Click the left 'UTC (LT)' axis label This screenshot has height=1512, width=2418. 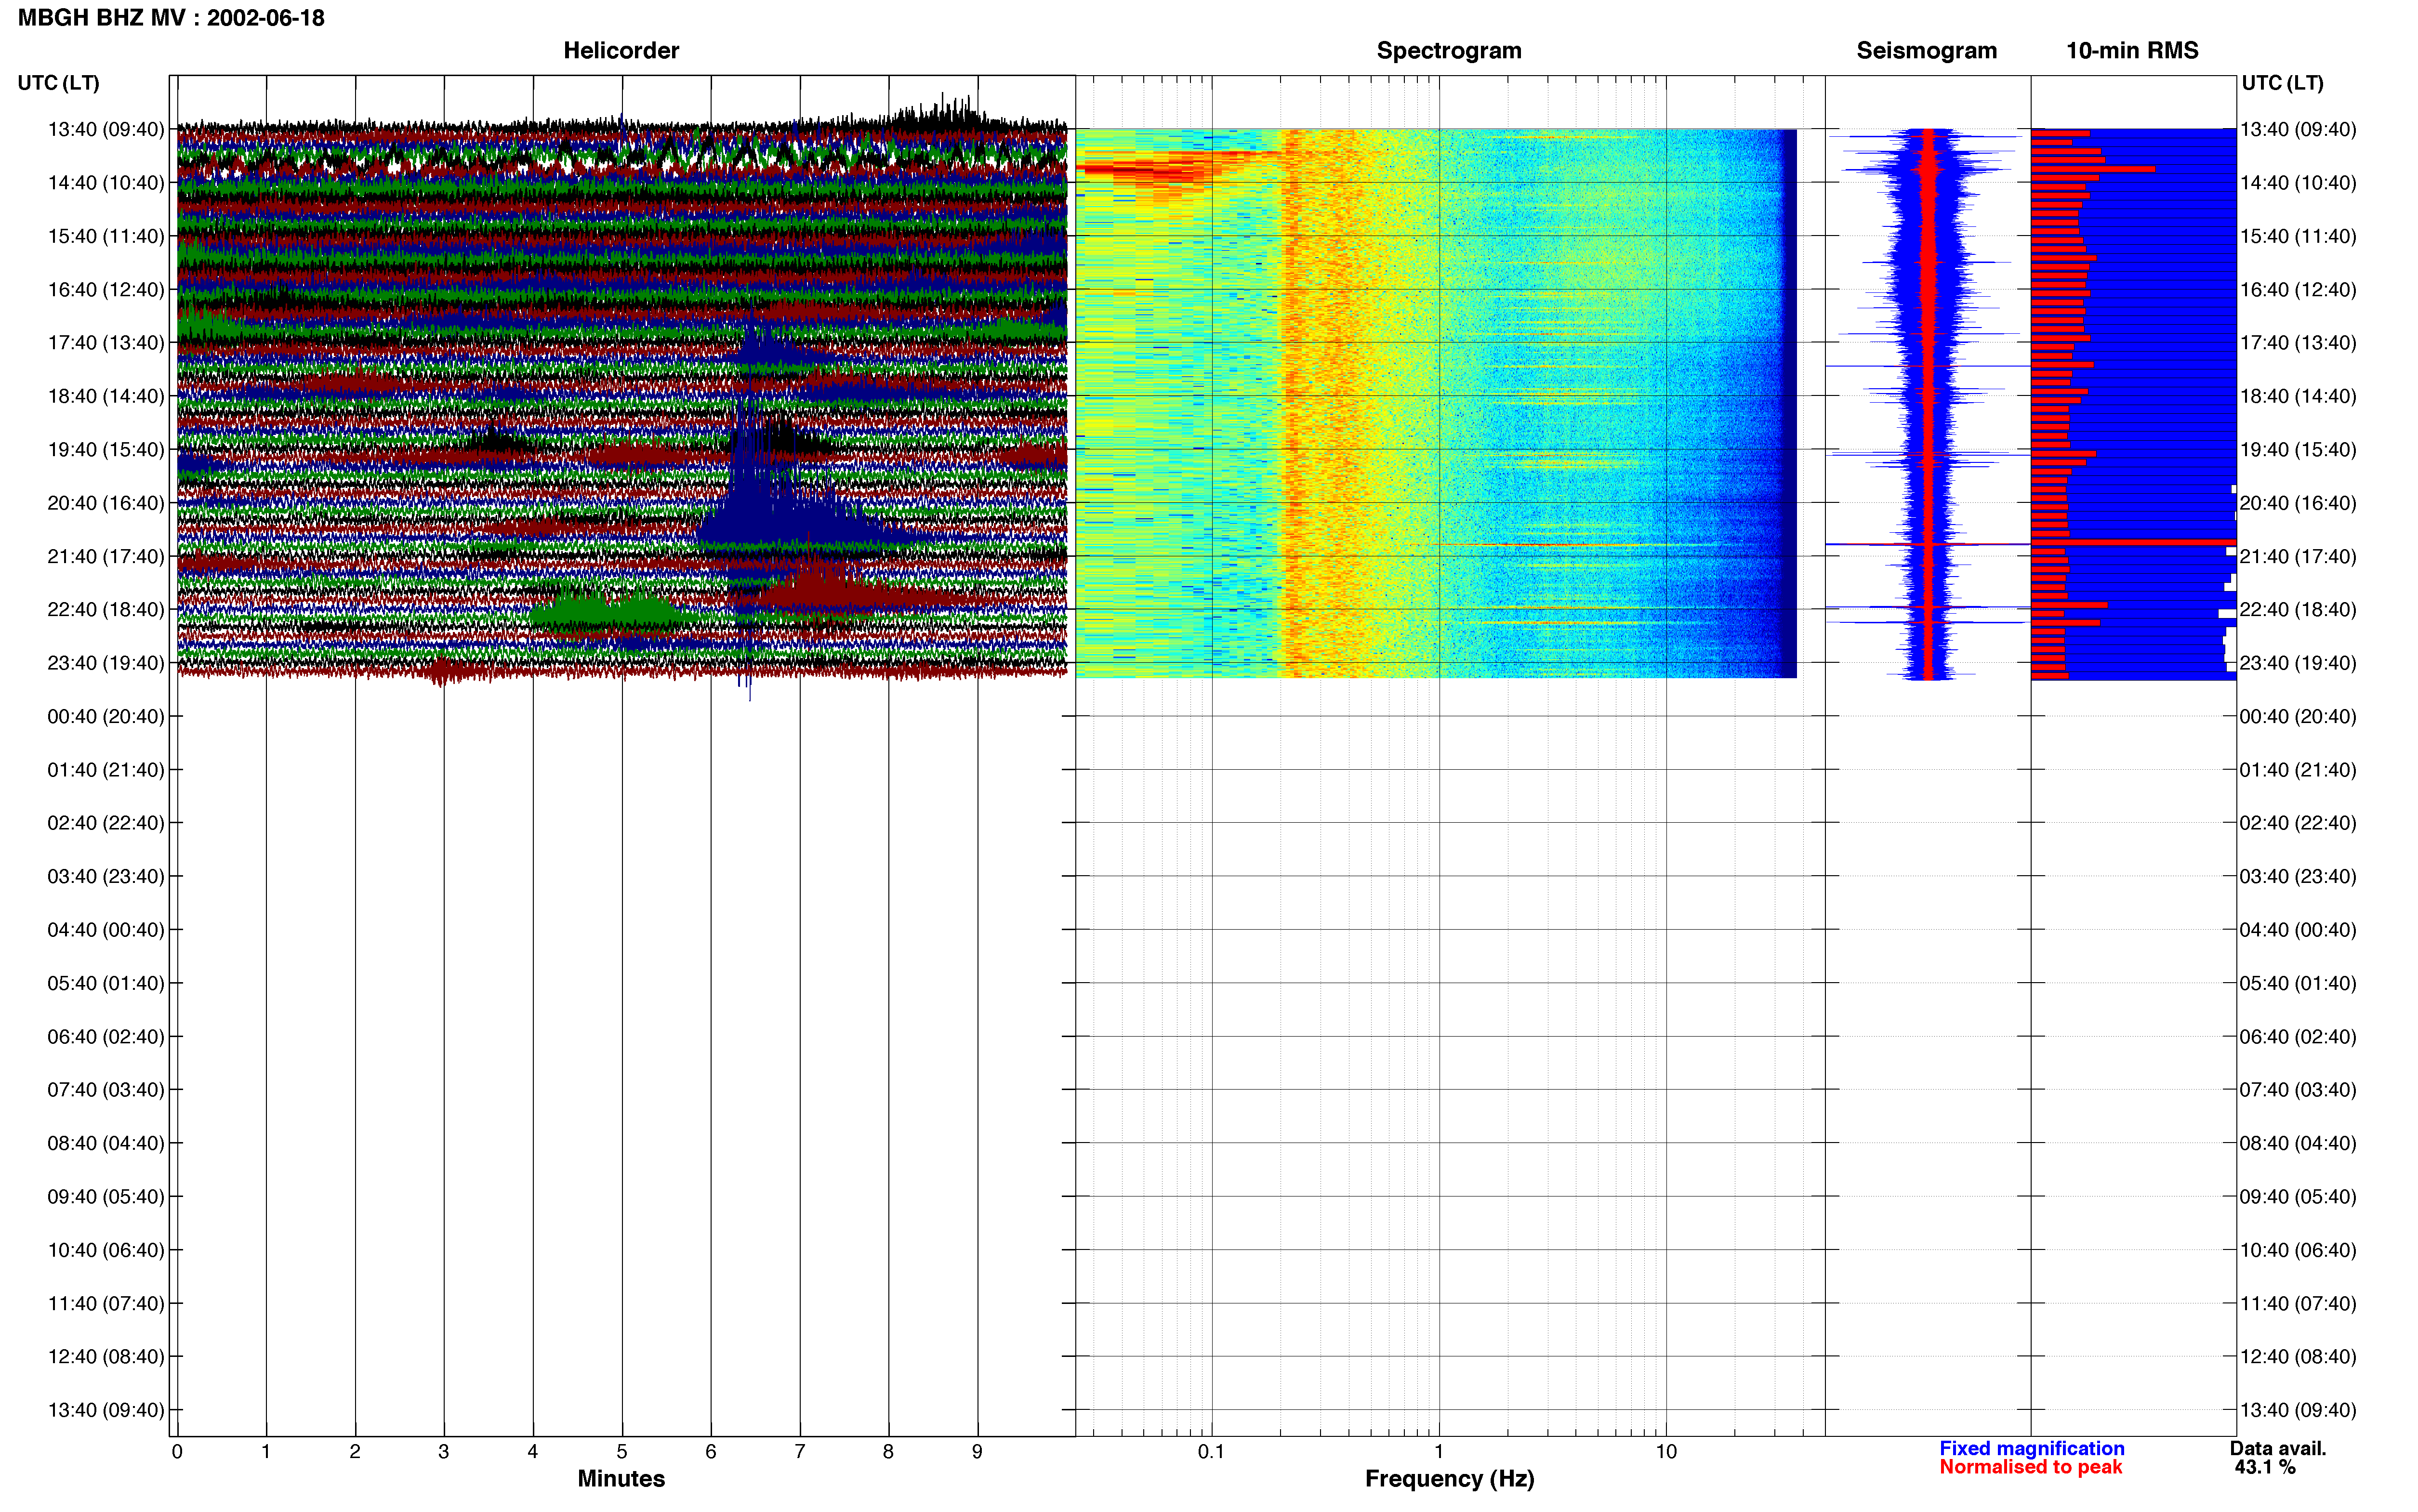pyautogui.click(x=58, y=83)
